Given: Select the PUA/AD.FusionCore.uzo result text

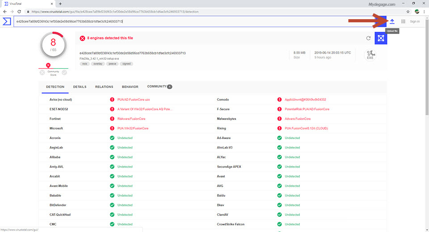Looking at the screenshot, I should (x=134, y=99).
